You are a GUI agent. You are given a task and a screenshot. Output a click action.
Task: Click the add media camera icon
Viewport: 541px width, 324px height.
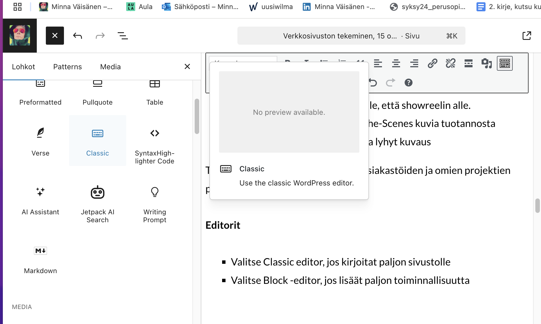point(486,63)
